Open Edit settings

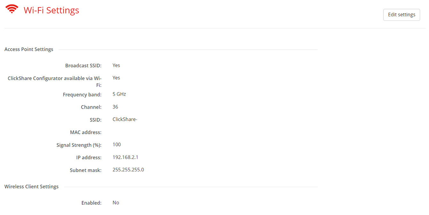[401, 15]
